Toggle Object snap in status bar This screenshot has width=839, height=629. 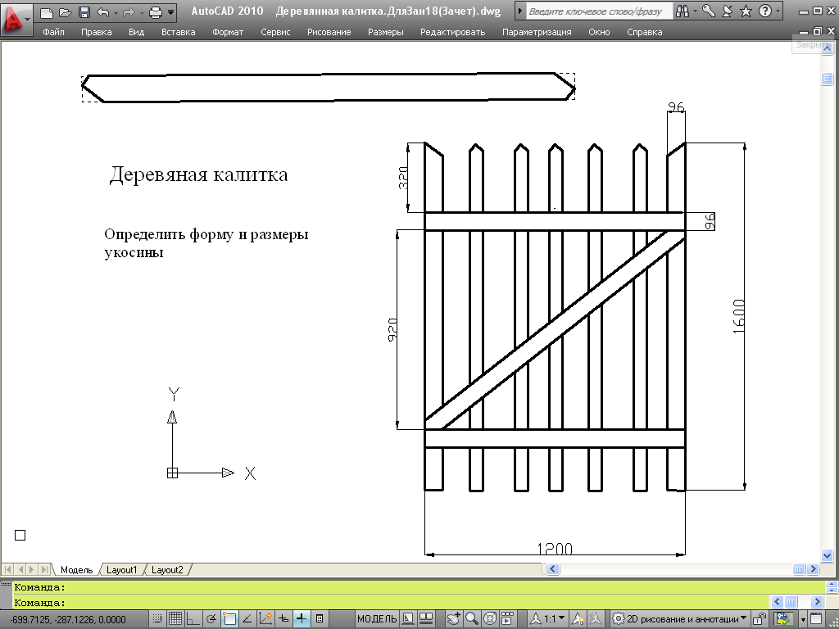(229, 619)
